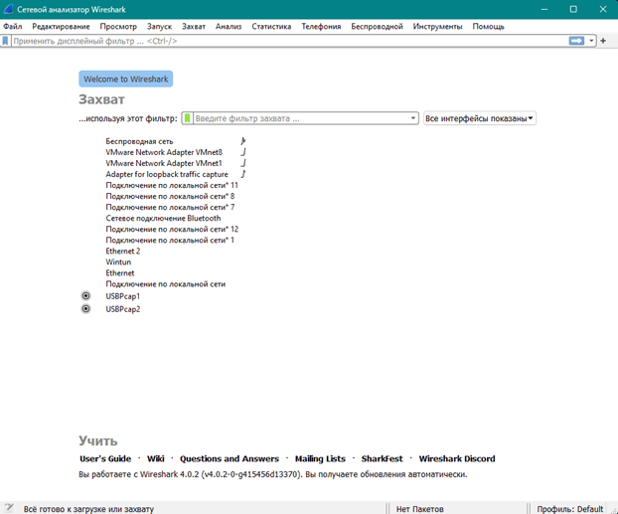The width and height of the screenshot is (618, 514).
Task: Minimize the Wireshark window
Action: click(x=544, y=10)
